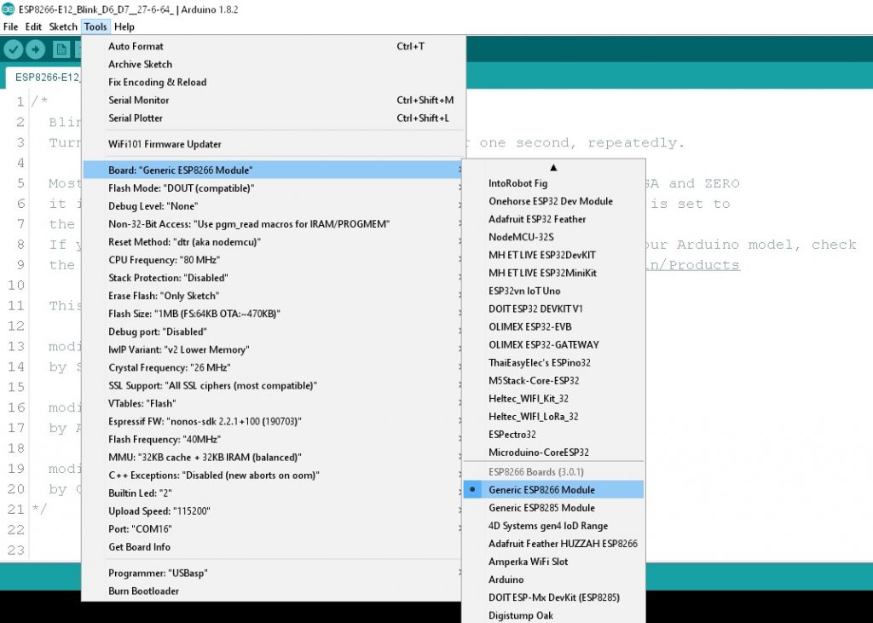
Task: Choose Burn Bootloader
Action: click(x=273, y=591)
